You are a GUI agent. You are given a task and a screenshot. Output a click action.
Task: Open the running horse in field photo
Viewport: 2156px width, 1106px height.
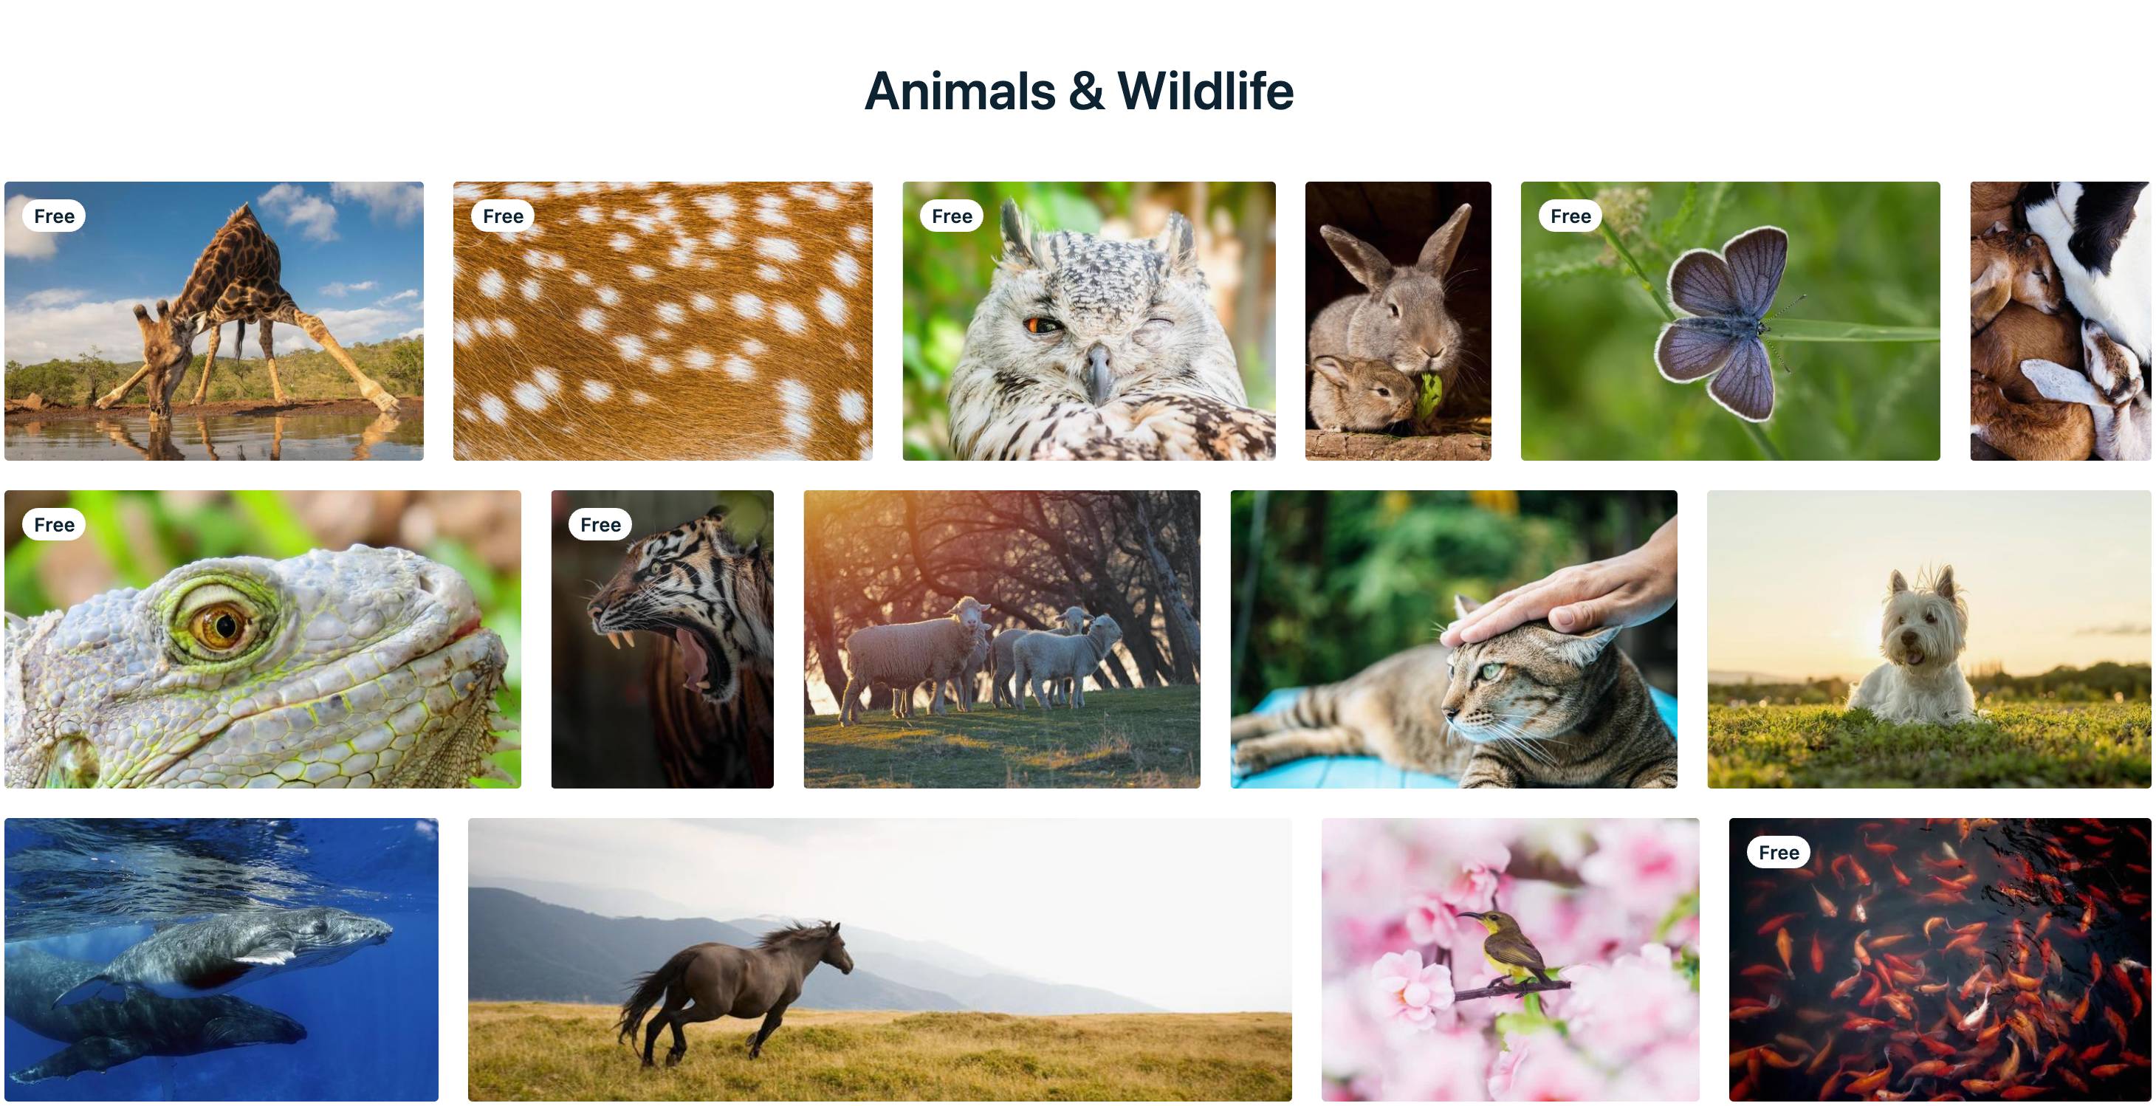click(x=879, y=959)
